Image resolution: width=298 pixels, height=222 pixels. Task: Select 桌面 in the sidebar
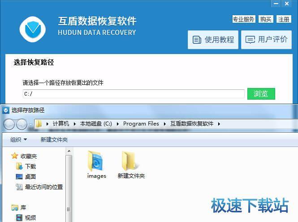[30, 177]
